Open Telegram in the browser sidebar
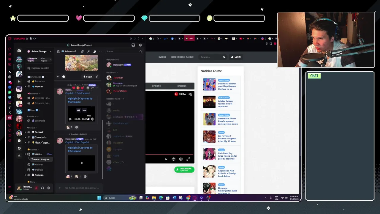Image resolution: width=380 pixels, height=214 pixels. (10, 97)
